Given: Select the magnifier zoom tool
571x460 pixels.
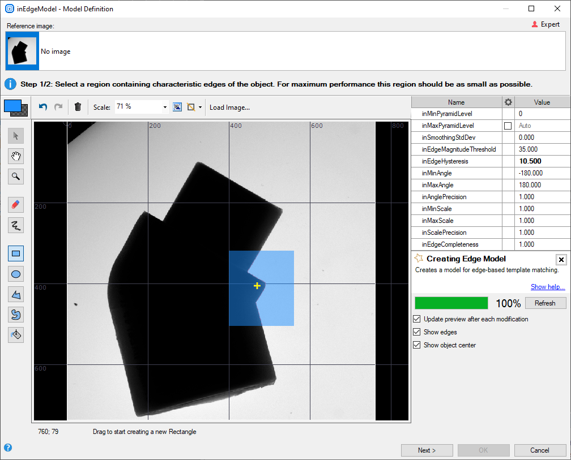Looking at the screenshot, I should click(x=16, y=177).
